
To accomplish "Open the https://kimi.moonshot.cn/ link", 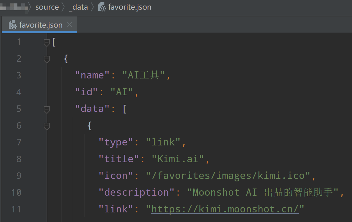I will 225,209.
